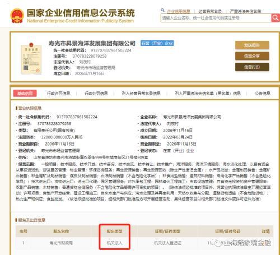
Task: Click the 股东类型 column header
Action: (114, 231)
